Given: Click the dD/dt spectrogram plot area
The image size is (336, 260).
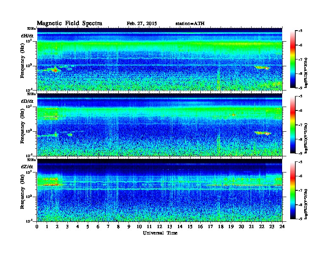Looking at the screenshot, I should (160, 124).
